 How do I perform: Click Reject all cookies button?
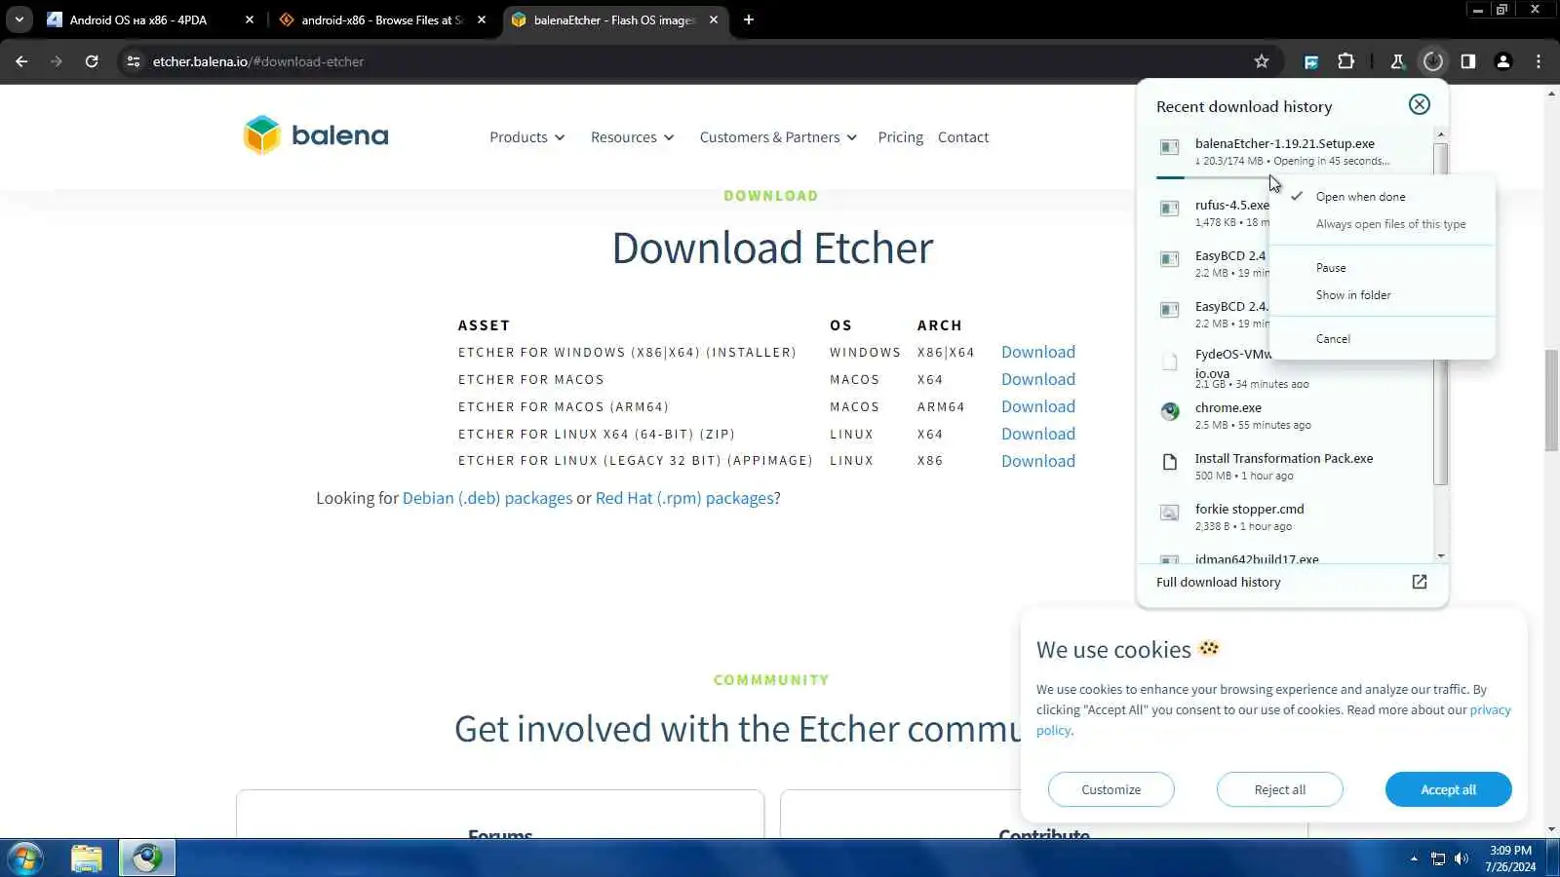pyautogui.click(x=1279, y=789)
